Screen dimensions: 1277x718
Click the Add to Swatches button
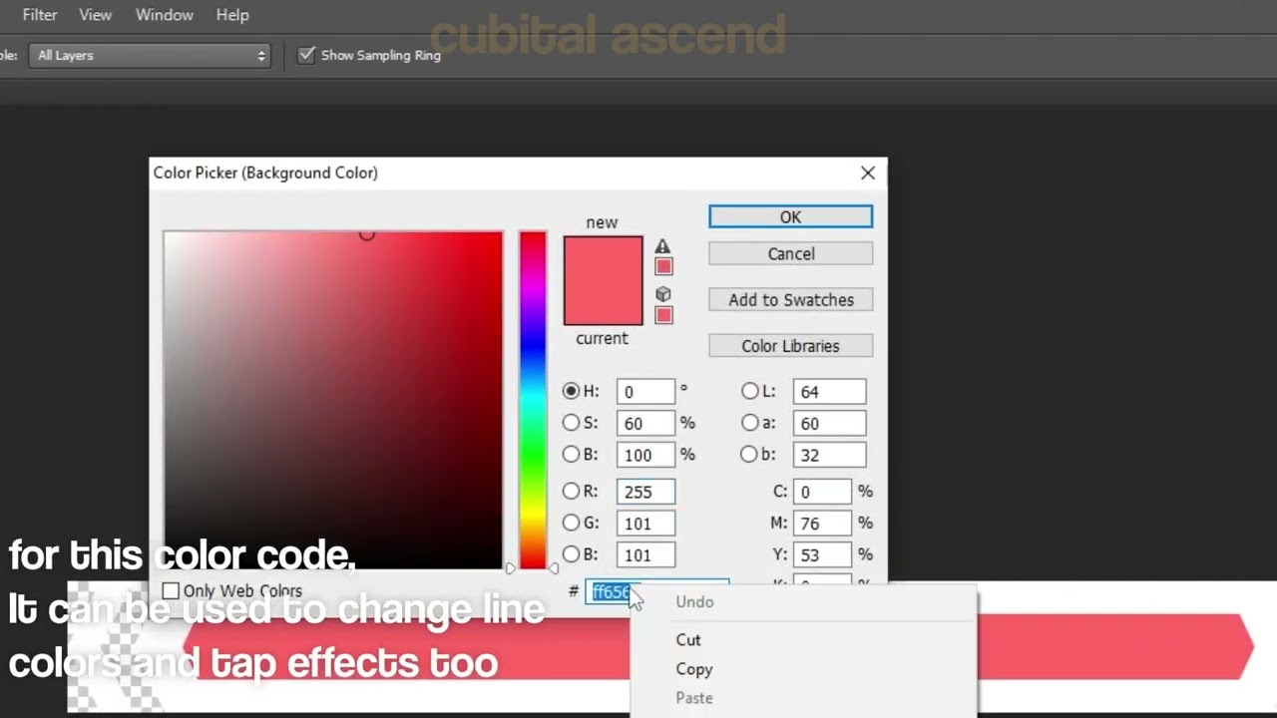click(790, 299)
